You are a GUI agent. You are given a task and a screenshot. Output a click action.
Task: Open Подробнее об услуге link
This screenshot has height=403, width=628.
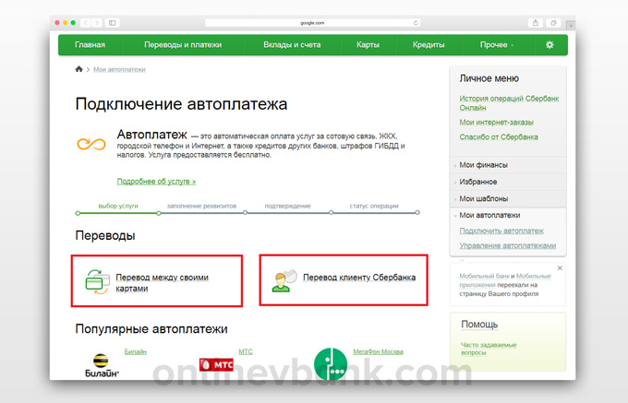coord(156,181)
